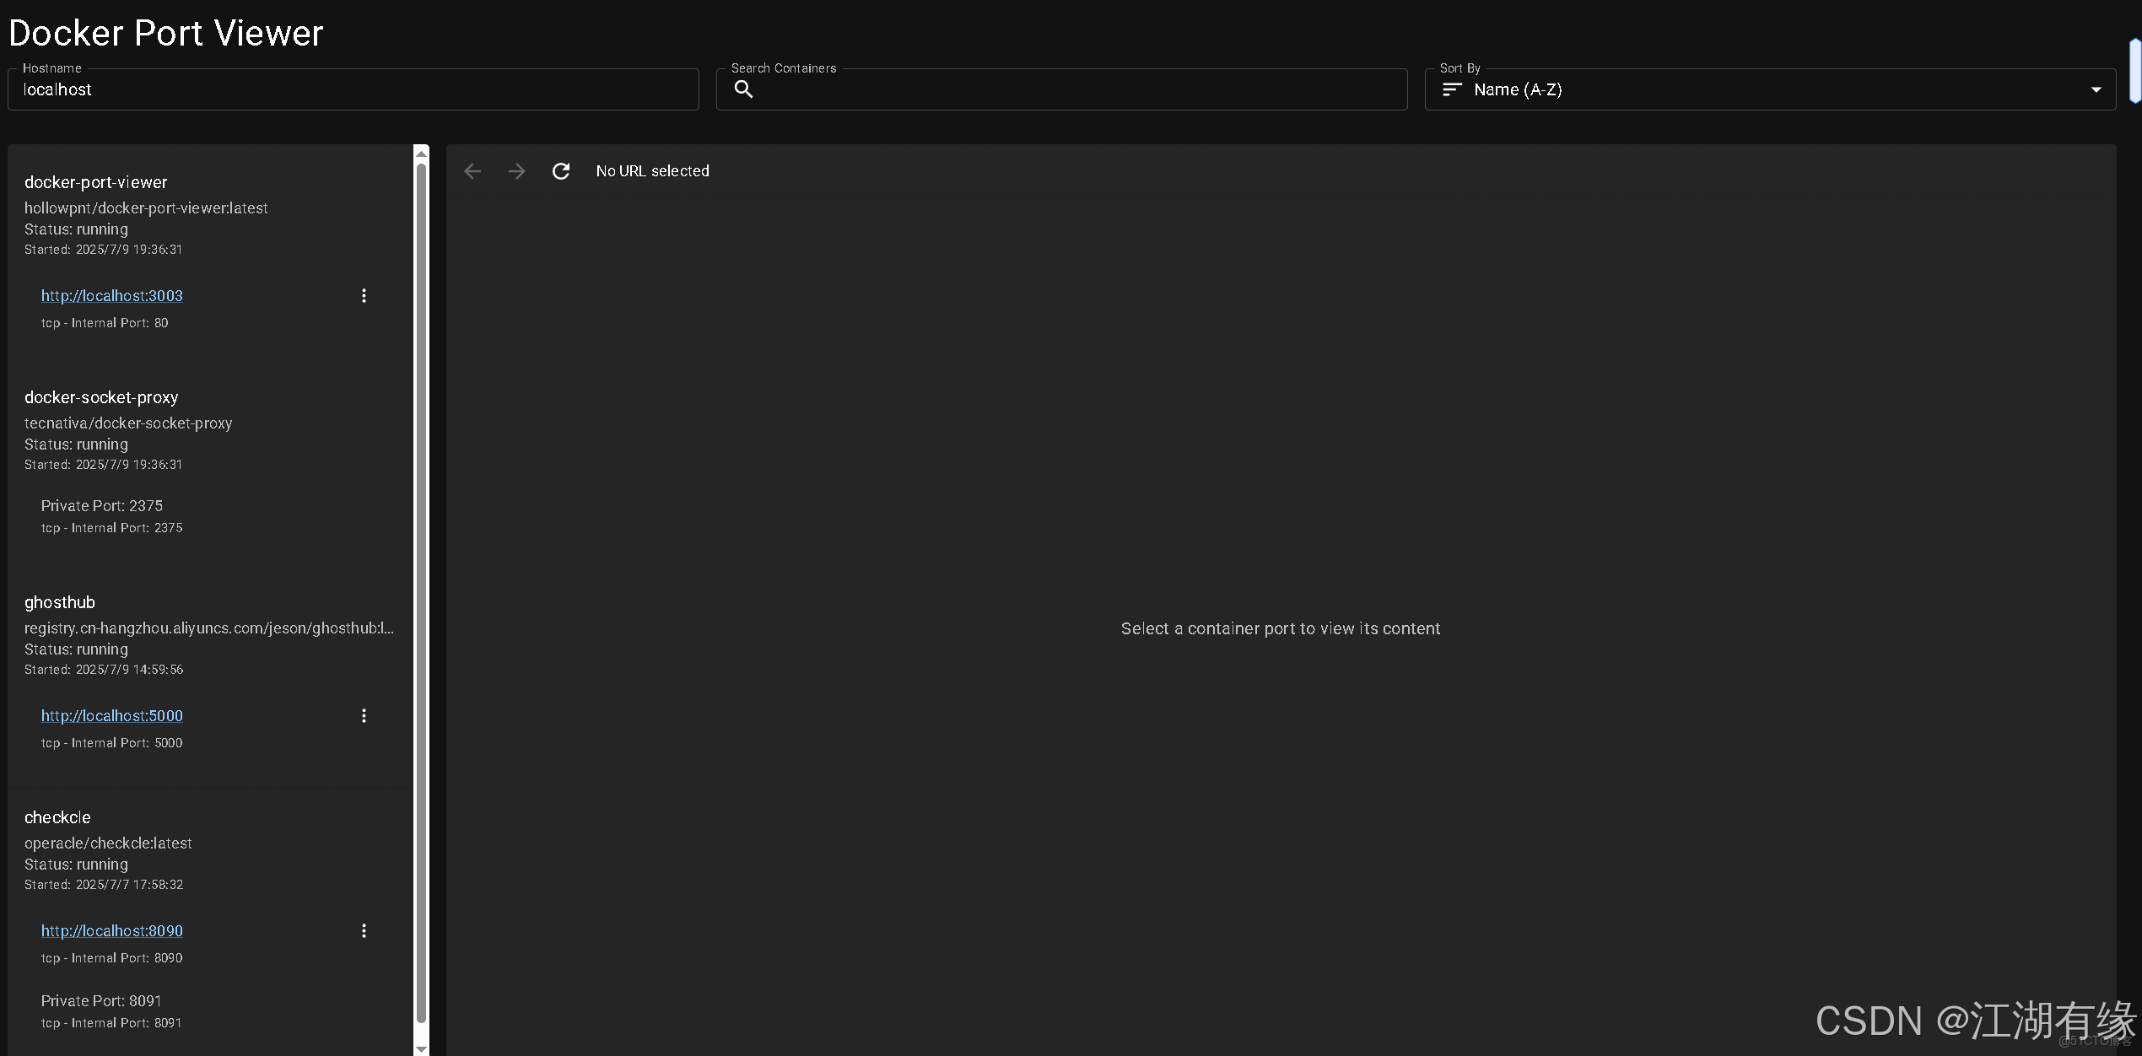Click container list scrollbar up arrow

tap(421, 154)
